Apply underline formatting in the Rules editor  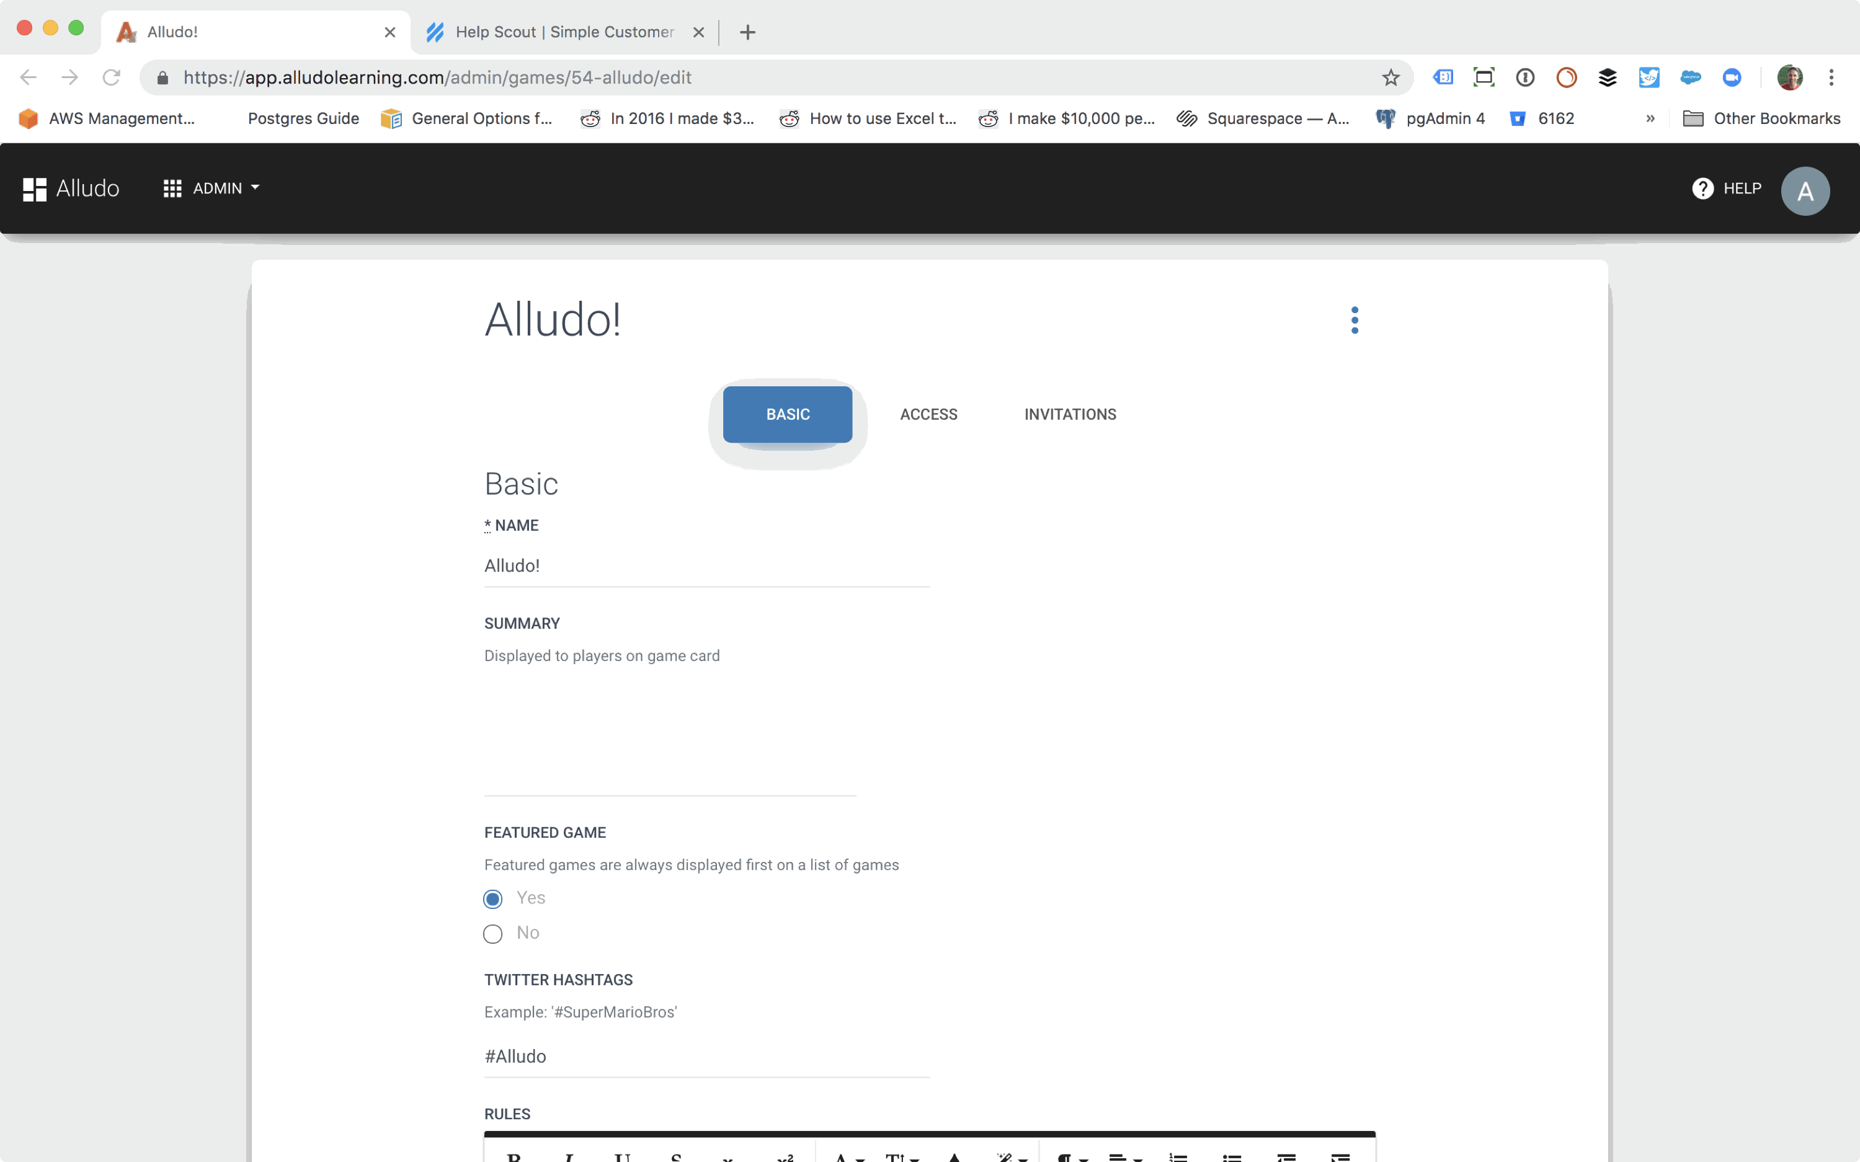pyautogui.click(x=624, y=1156)
